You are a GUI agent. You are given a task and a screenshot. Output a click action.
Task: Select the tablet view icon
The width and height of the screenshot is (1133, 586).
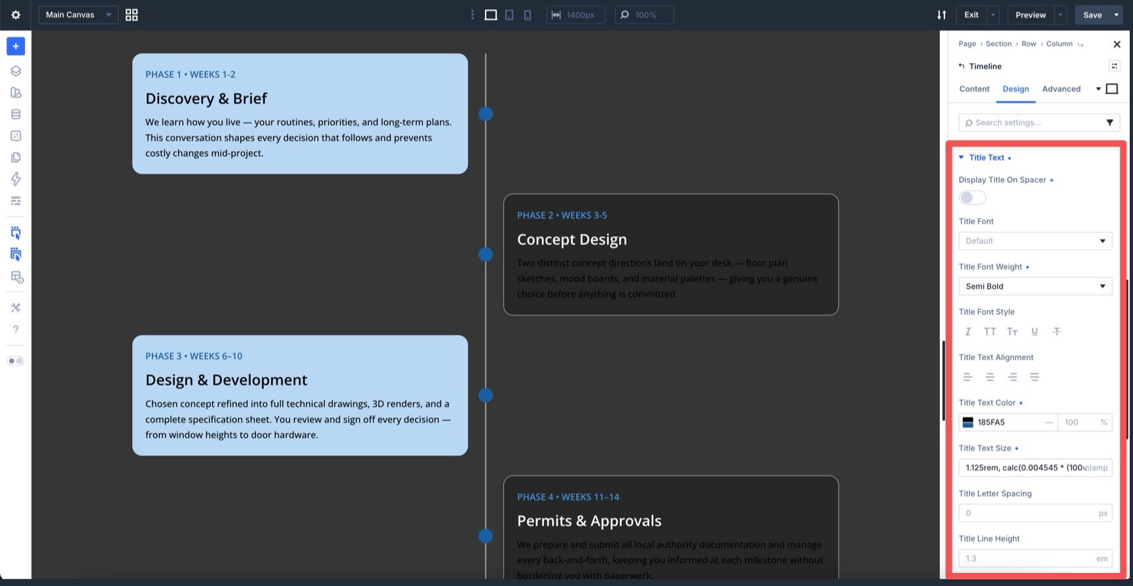[509, 14]
